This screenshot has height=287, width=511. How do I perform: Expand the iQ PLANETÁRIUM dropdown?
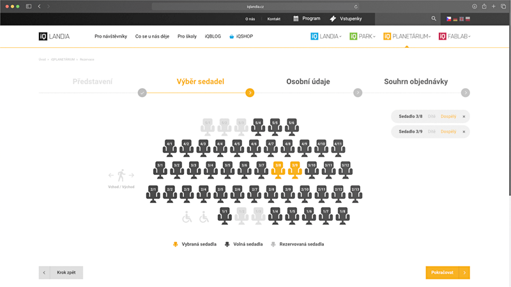pyautogui.click(x=407, y=36)
